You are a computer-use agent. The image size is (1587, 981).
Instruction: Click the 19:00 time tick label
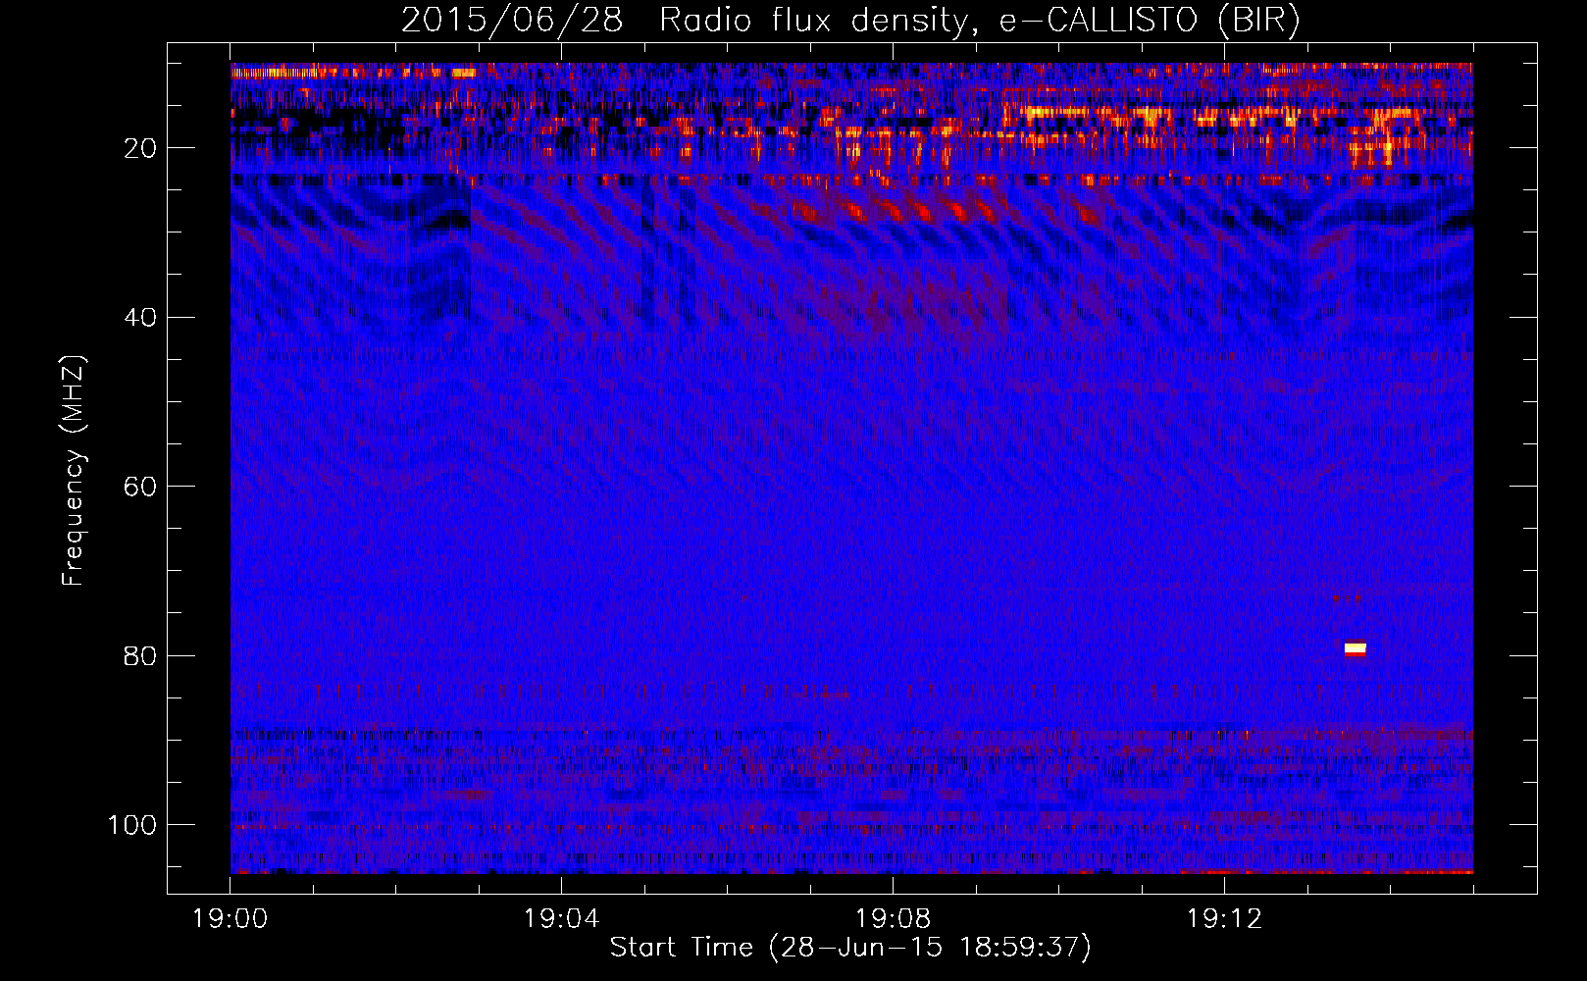[230, 919]
